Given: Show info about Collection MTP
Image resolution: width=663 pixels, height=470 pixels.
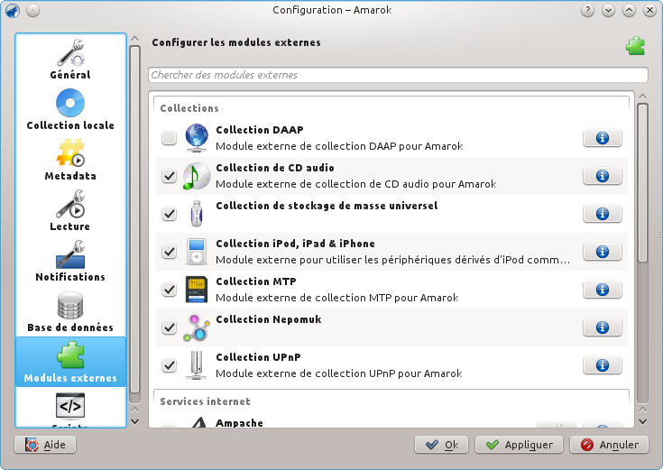Looking at the screenshot, I should coord(603,290).
